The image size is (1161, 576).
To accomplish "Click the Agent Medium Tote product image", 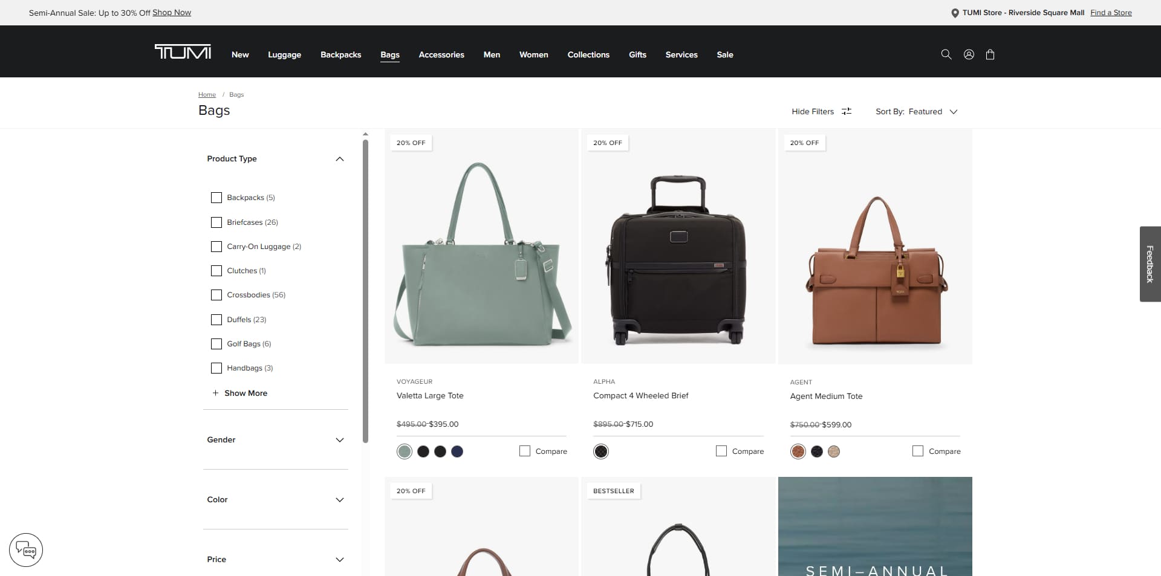I will 875,246.
